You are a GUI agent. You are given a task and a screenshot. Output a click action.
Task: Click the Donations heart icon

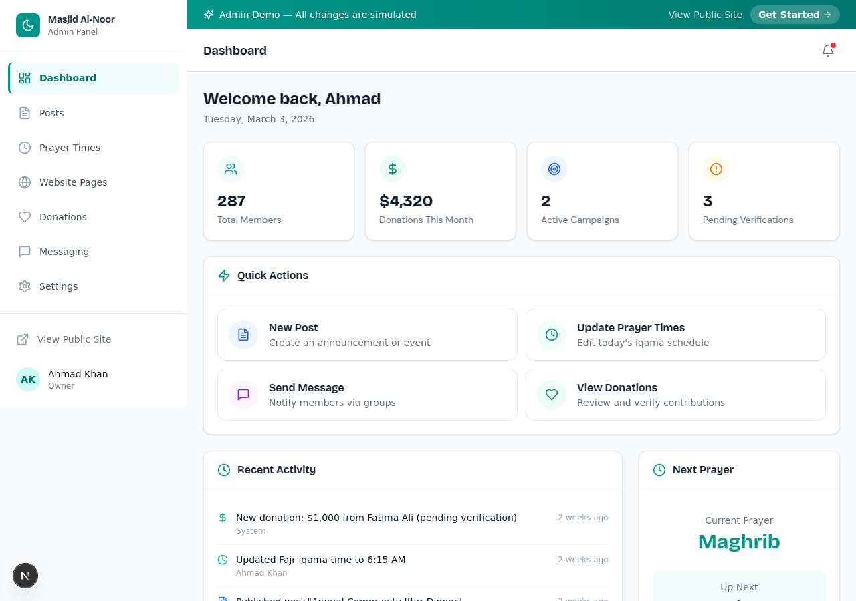click(x=25, y=217)
